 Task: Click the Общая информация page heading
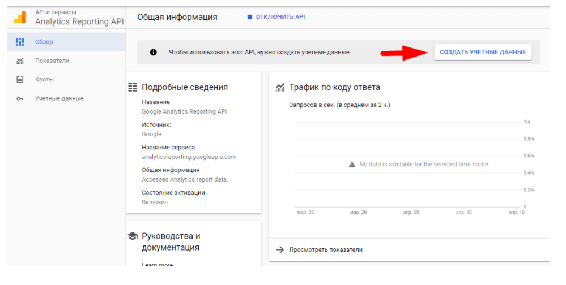(177, 17)
